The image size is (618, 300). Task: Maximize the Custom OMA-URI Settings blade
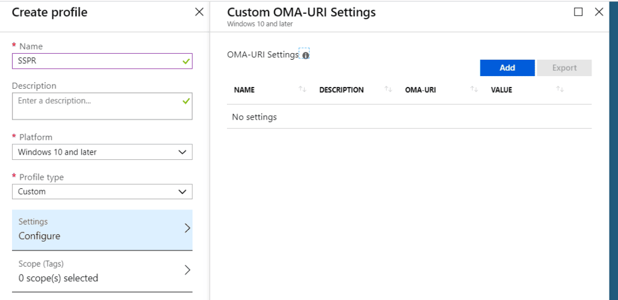click(578, 12)
